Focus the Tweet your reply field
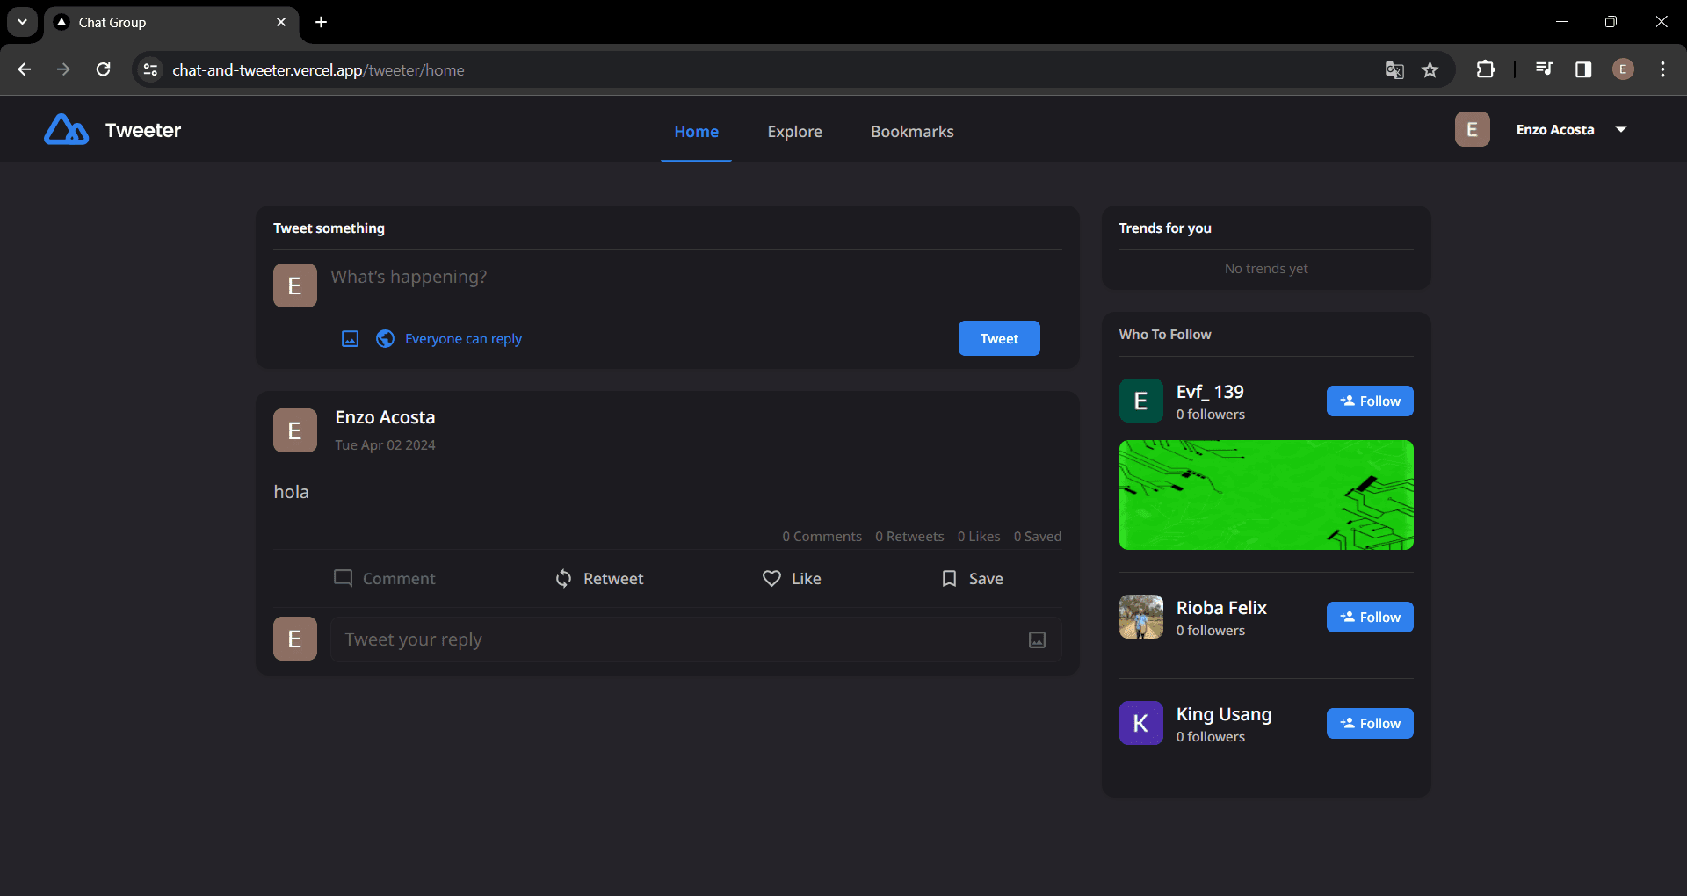The height and width of the screenshot is (896, 1687). coord(677,640)
